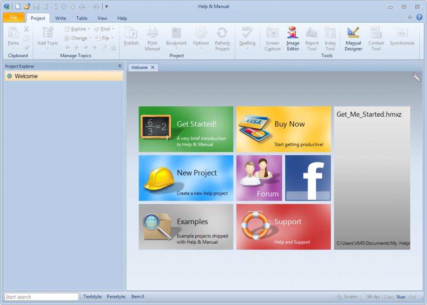Screen dimensions: 427x305
Task: Click the Cut scissors icon
Action: (26, 29)
